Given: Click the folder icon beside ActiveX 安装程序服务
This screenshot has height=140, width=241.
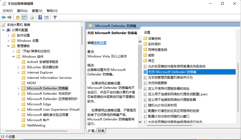Looking at the screenshot, I should pos(23,62).
